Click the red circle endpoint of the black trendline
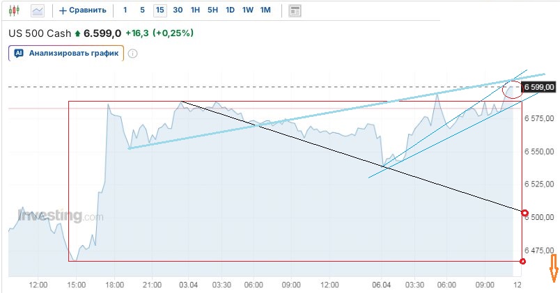The width and height of the screenshot is (560, 293). pyautogui.click(x=524, y=213)
